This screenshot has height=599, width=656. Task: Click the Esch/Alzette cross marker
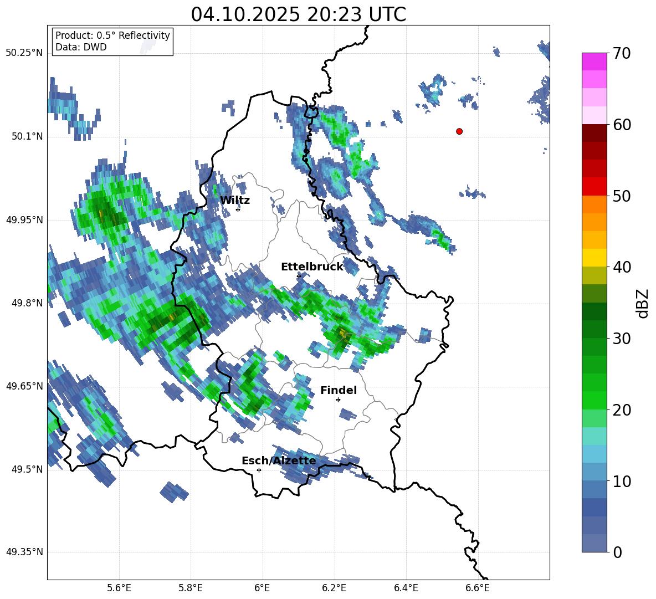[x=259, y=470]
